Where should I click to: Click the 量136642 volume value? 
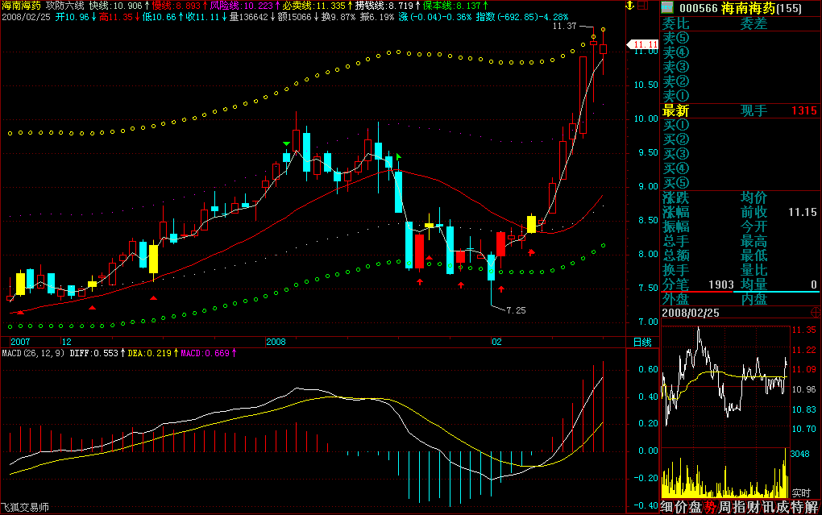(x=248, y=17)
